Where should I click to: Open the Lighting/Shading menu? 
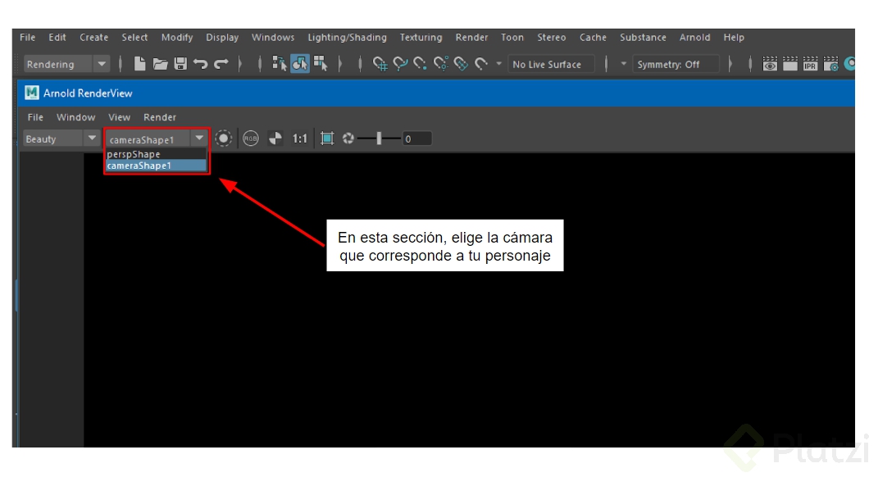(x=347, y=38)
